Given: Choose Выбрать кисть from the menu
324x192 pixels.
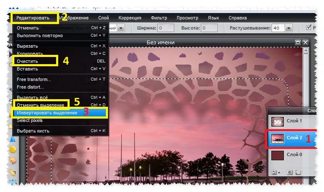Looking at the screenshot, I should pyautogui.click(x=61, y=131).
